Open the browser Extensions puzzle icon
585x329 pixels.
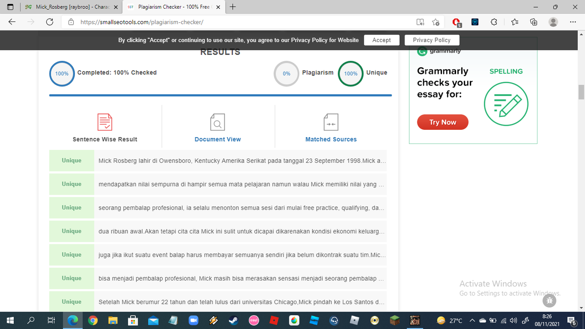494,22
